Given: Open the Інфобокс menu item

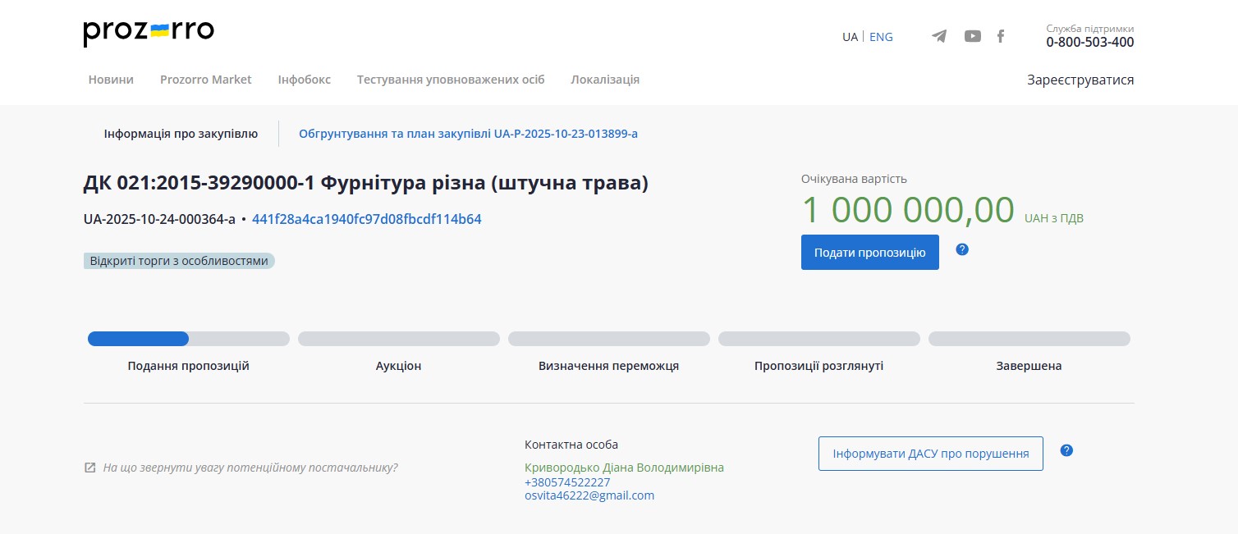Looking at the screenshot, I should pos(304,80).
